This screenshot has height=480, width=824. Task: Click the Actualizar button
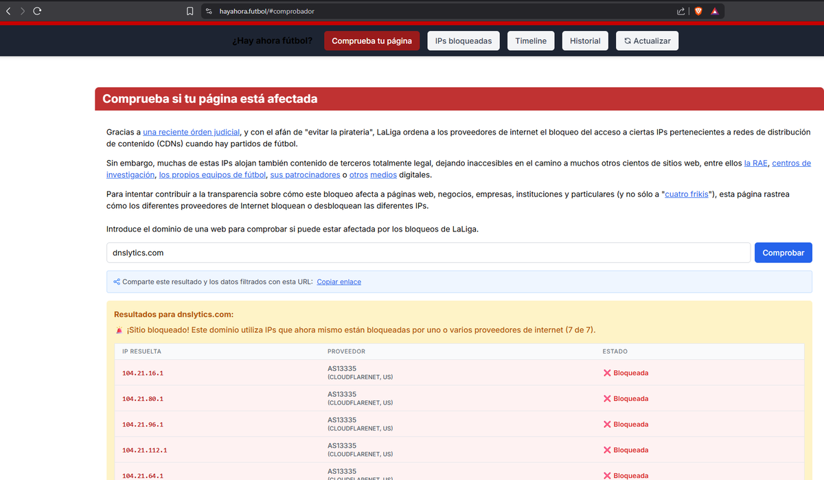point(647,41)
